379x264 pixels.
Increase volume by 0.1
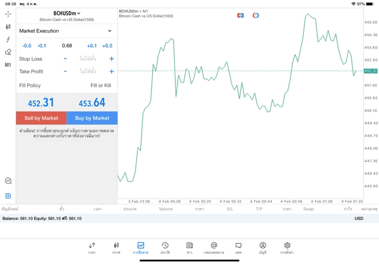tap(92, 46)
